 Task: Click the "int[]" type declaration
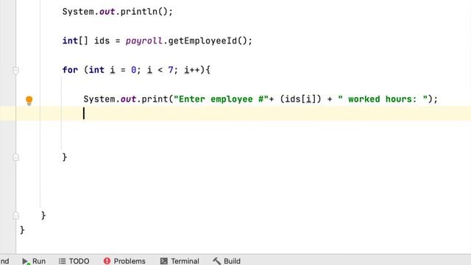pos(75,40)
